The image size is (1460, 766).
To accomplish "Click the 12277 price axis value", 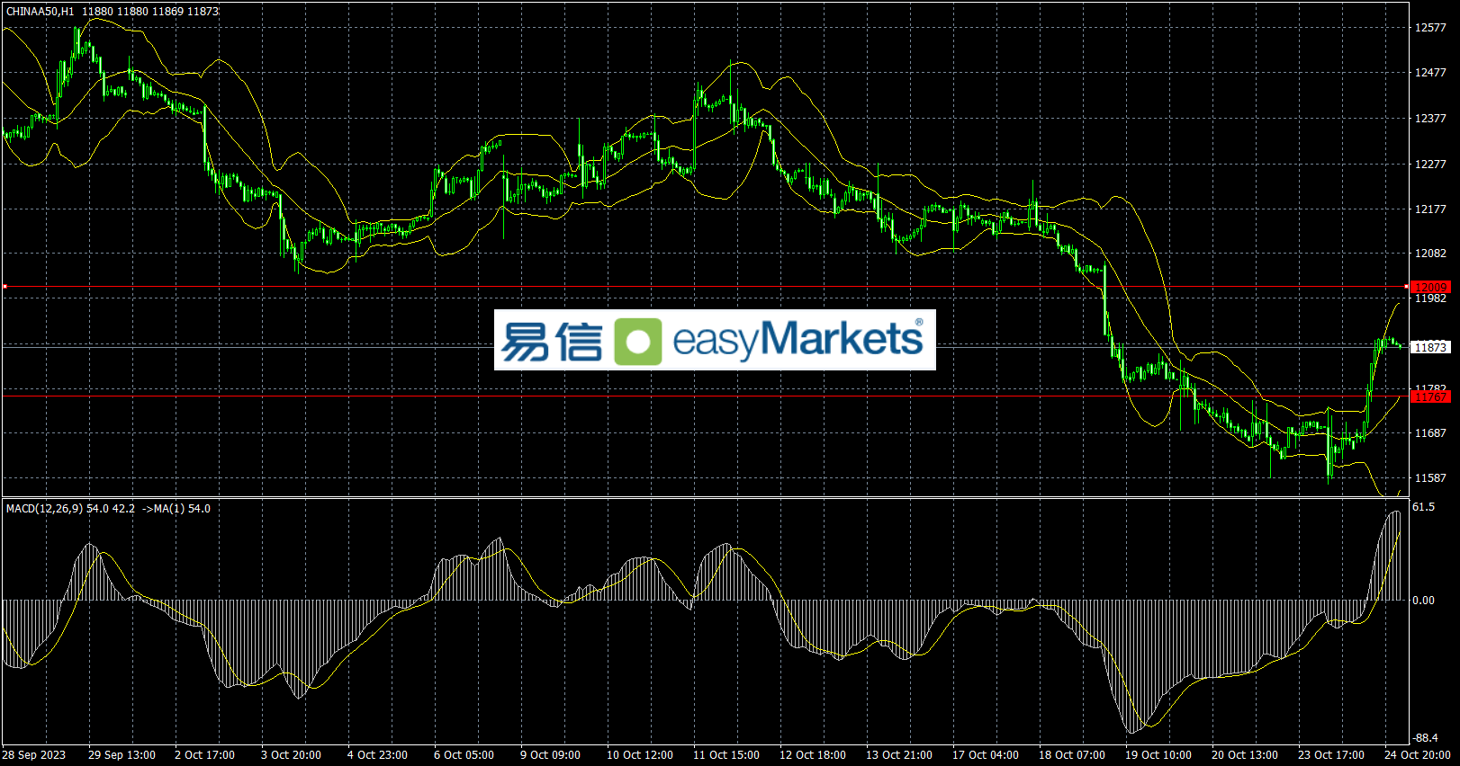I will tap(1431, 165).
